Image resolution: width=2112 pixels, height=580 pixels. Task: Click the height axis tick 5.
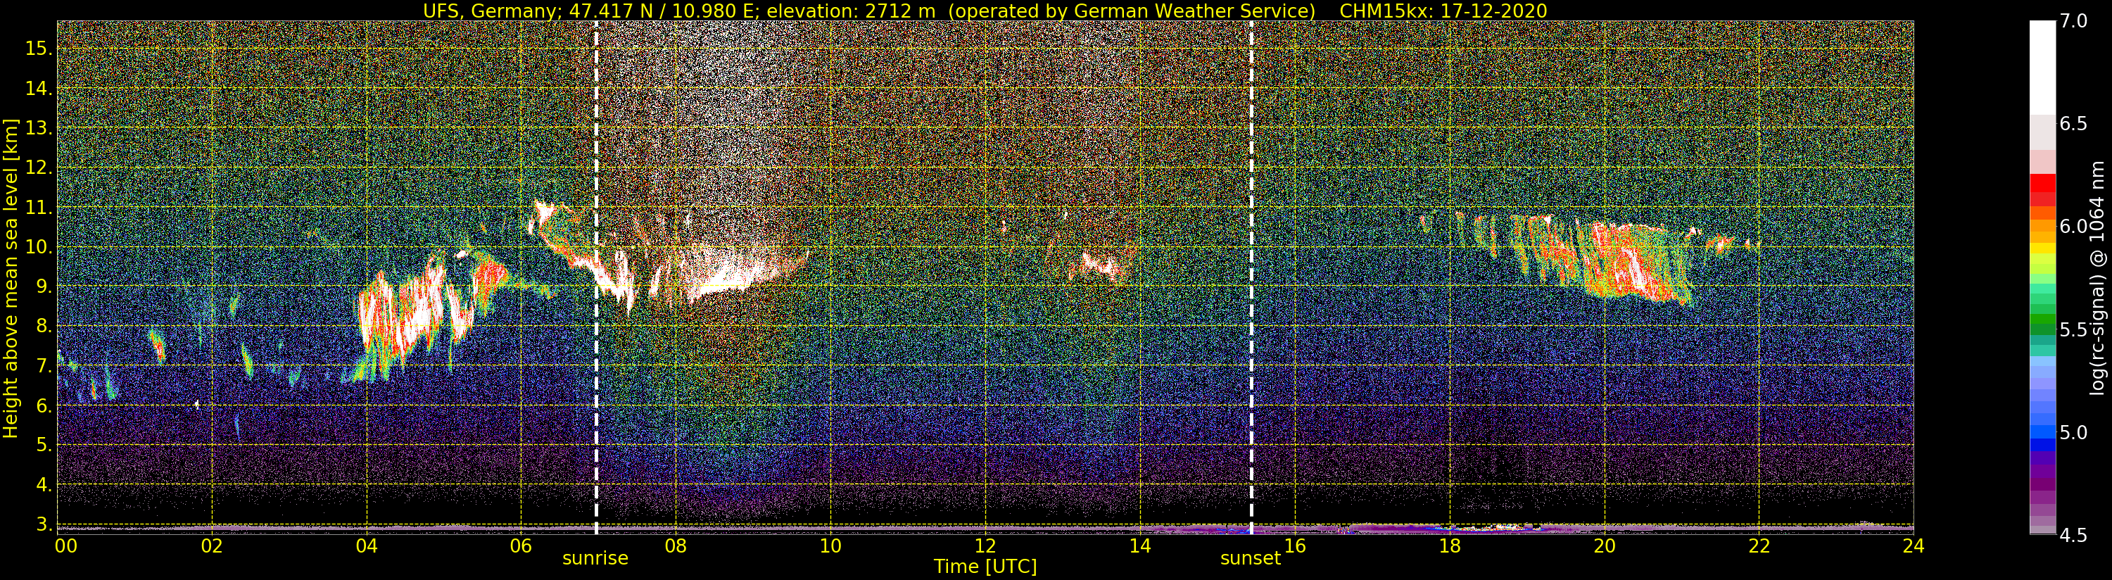pos(44,446)
